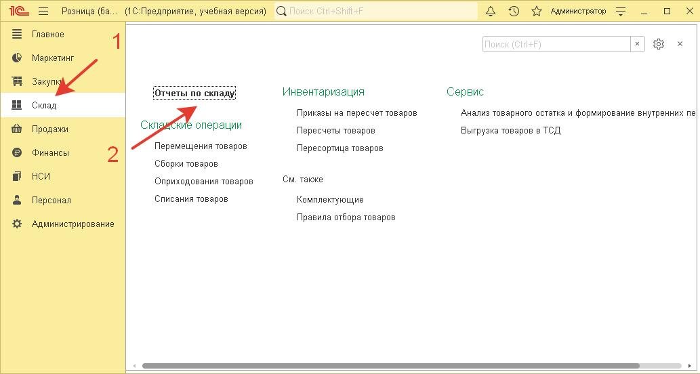The height and width of the screenshot is (374, 700).
Task: Click the Склад grid icon
Action: click(x=16, y=105)
